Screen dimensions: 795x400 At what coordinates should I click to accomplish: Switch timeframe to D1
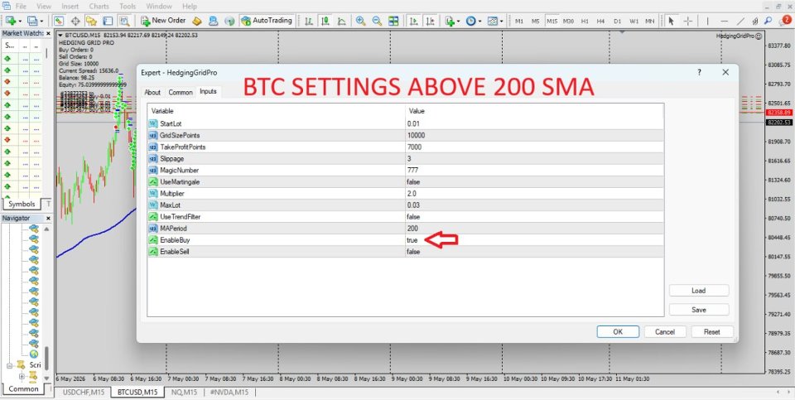coord(617,21)
